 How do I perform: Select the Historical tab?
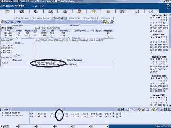[106, 18]
